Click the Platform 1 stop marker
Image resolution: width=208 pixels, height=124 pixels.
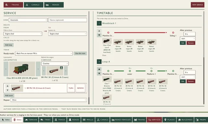[151, 71]
